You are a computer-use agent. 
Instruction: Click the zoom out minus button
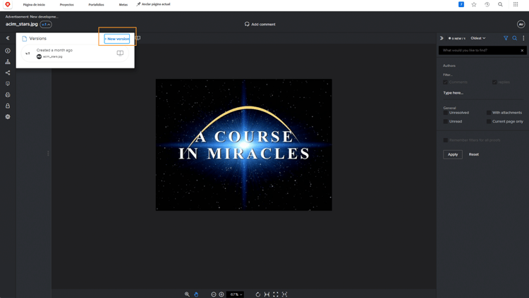coord(214,294)
